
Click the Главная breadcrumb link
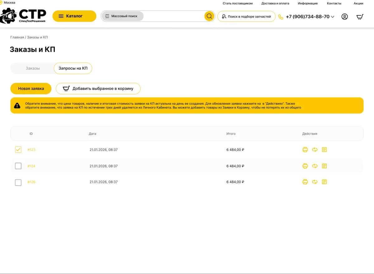(x=17, y=37)
